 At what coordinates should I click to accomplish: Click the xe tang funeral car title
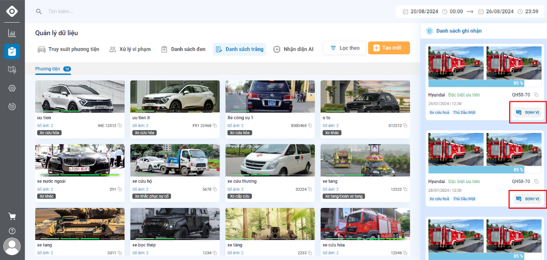(330, 181)
